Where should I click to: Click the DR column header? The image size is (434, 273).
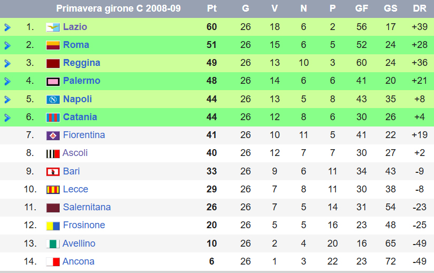coord(420,8)
